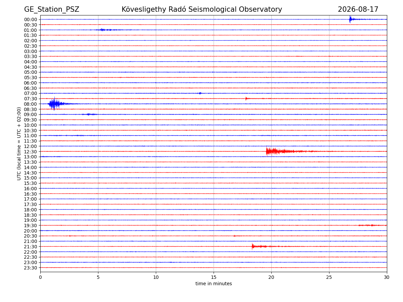This screenshot has height=302, width=403.
Task: Click the 21:30 row label
Action: (31, 247)
